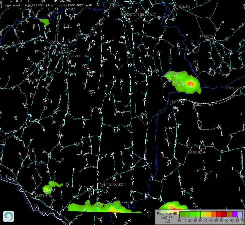
Task: Click the dbZ unit label in legend
Action: point(167,221)
